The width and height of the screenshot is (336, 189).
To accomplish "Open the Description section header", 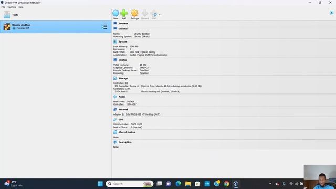I will point(125,142).
